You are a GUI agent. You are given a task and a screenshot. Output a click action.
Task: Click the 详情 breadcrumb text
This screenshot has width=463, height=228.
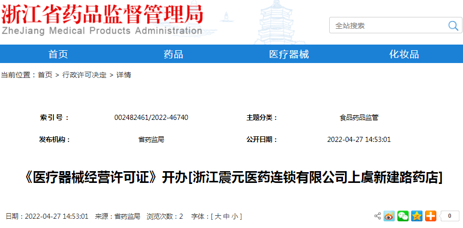pos(124,75)
